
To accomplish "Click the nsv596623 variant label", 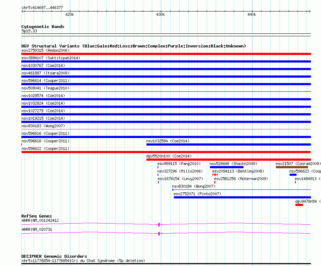I will coord(305,171).
